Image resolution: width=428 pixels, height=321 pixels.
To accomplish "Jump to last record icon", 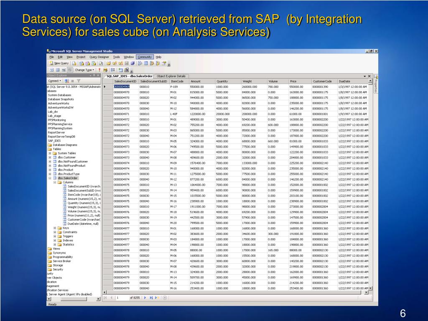I will click(x=151, y=298).
